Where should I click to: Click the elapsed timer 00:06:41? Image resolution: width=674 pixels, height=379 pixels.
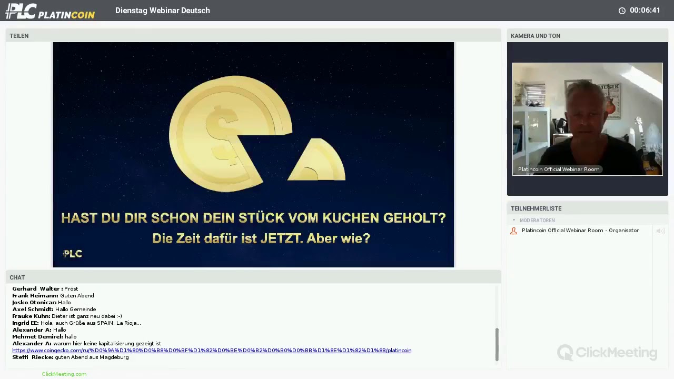645,11
